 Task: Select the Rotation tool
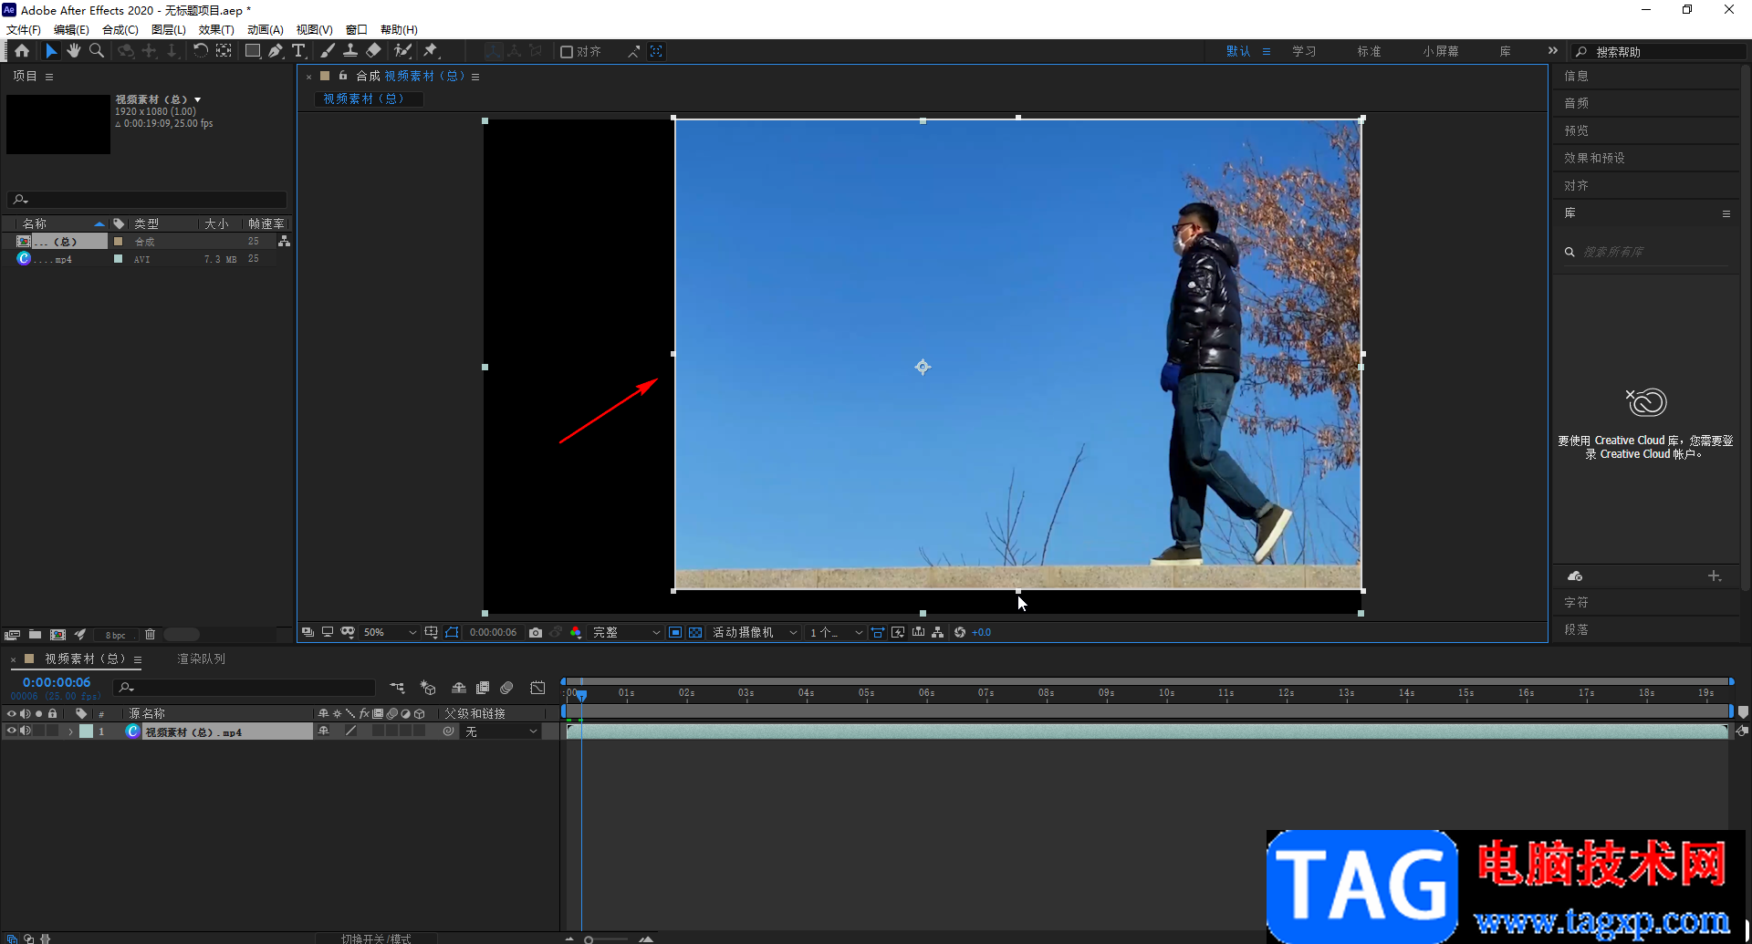coord(201,51)
